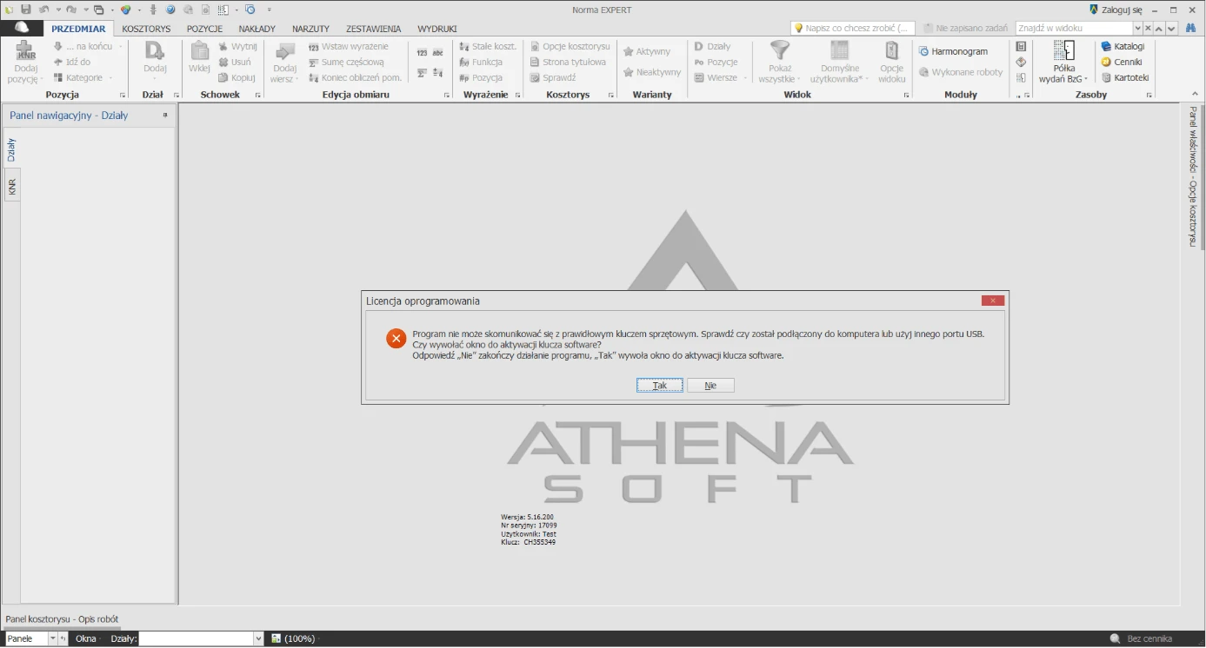Click the Pokaż wszystkie funnel icon
The width and height of the screenshot is (1206, 648).
(x=780, y=50)
